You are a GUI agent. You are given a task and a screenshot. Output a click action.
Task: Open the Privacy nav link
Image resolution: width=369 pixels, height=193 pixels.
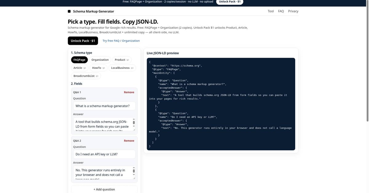pyautogui.click(x=293, y=11)
